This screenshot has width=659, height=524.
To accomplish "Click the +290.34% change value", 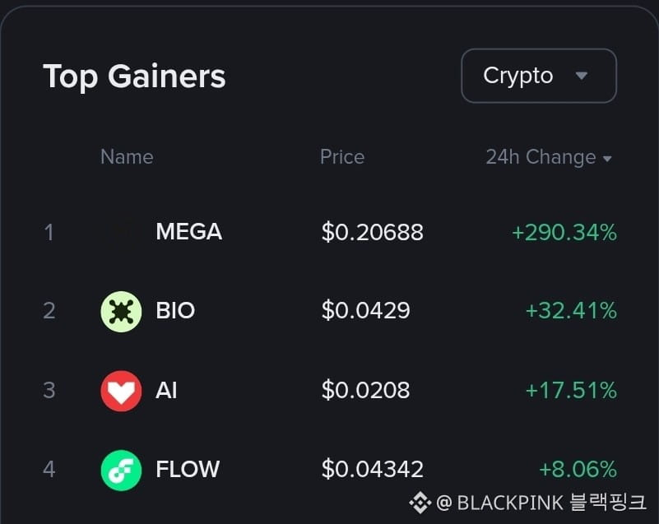I will point(564,232).
